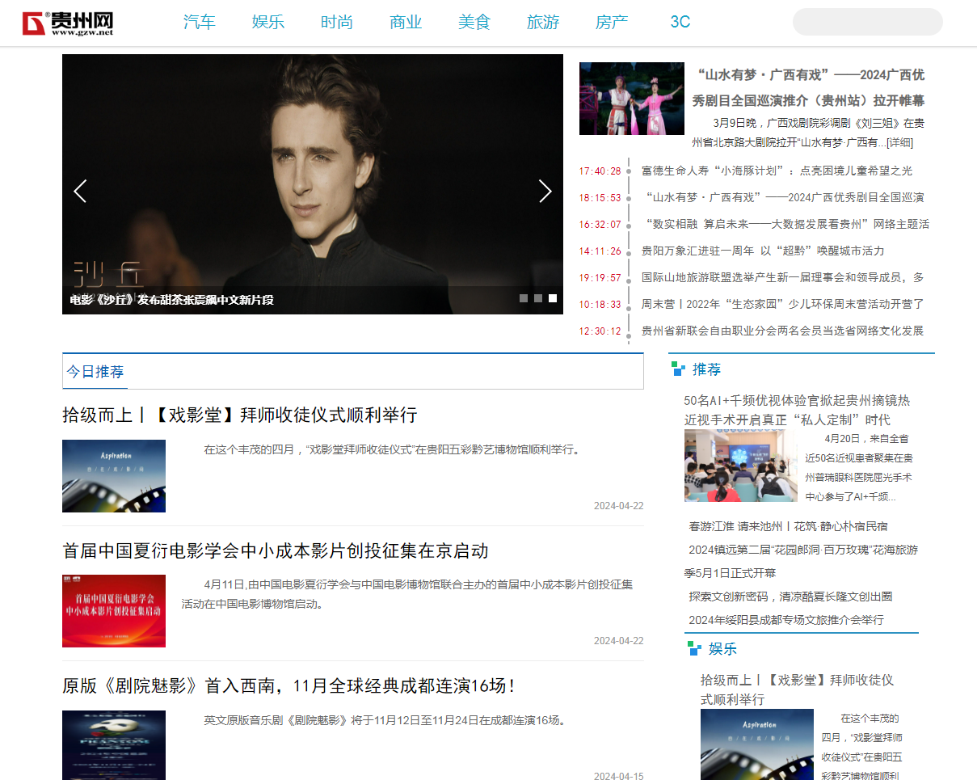Open the 汽车 navigation menu
977x780 pixels.
(x=200, y=22)
